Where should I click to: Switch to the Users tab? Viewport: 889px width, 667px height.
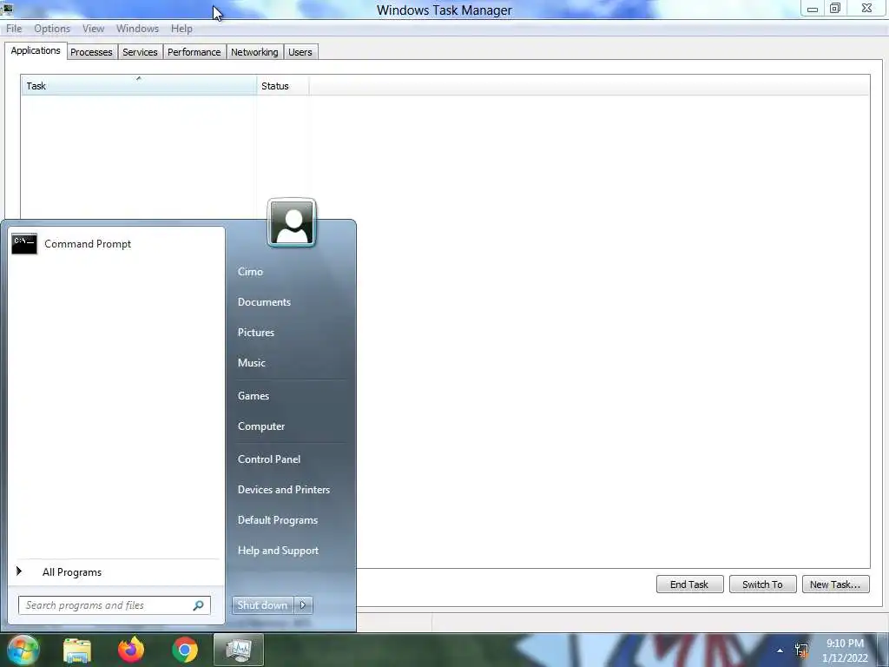(300, 52)
